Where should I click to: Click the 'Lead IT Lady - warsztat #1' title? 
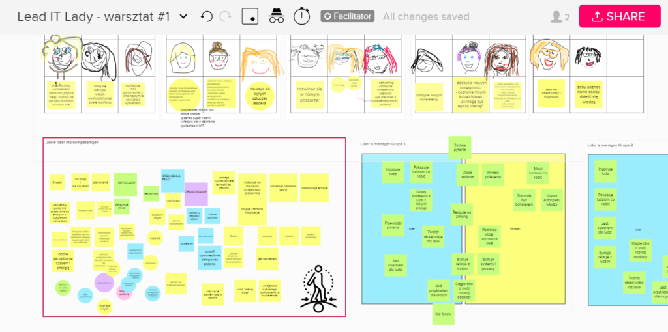(x=95, y=17)
